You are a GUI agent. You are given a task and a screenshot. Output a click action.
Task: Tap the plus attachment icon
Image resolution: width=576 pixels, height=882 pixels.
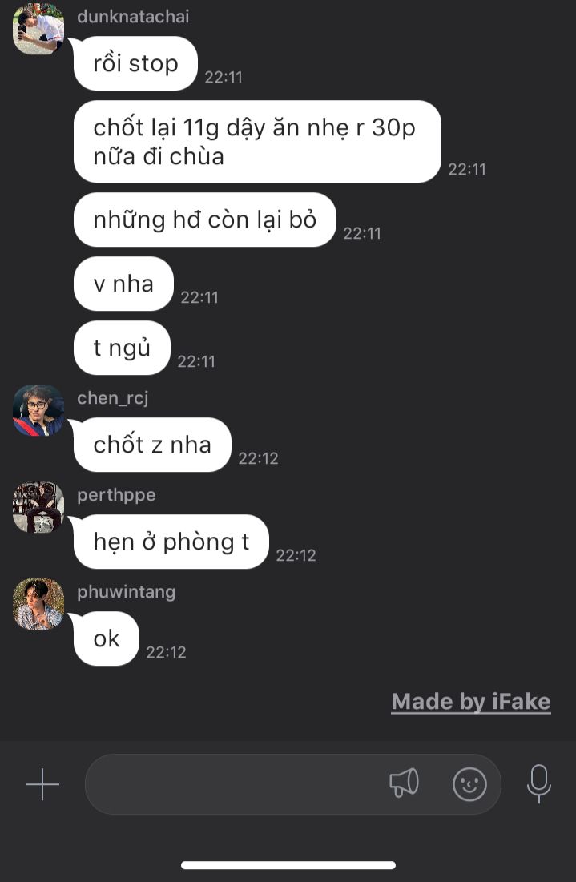[x=42, y=784]
